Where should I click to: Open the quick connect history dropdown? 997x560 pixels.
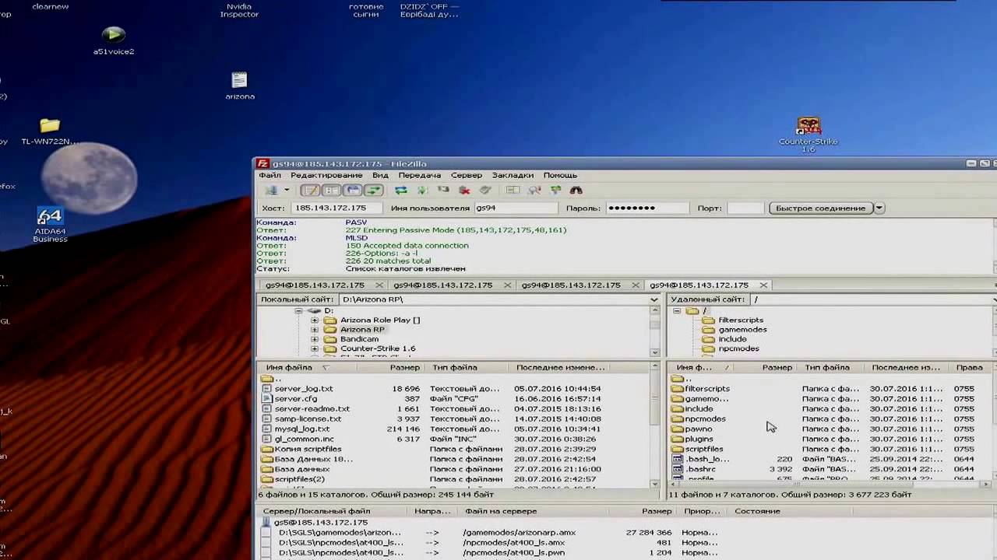[879, 208]
